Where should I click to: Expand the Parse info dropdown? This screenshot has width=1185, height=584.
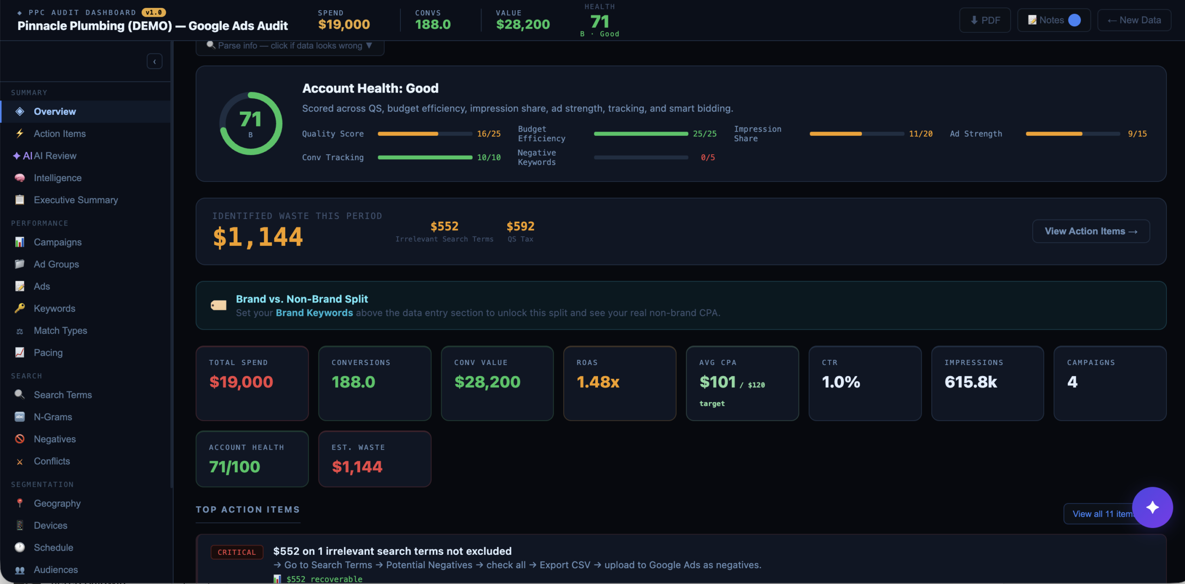[x=290, y=45]
